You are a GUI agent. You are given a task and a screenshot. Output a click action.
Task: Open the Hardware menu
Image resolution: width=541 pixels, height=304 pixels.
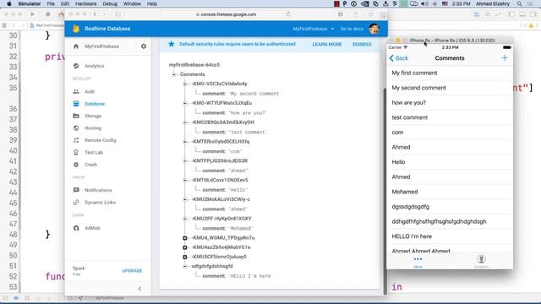pos(86,3)
